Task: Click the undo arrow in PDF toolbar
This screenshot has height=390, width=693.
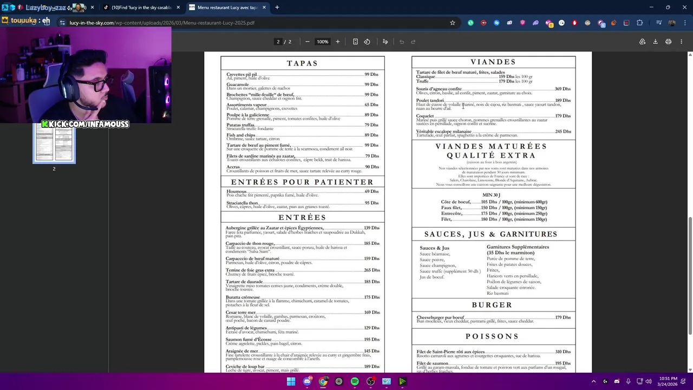Action: click(x=402, y=42)
